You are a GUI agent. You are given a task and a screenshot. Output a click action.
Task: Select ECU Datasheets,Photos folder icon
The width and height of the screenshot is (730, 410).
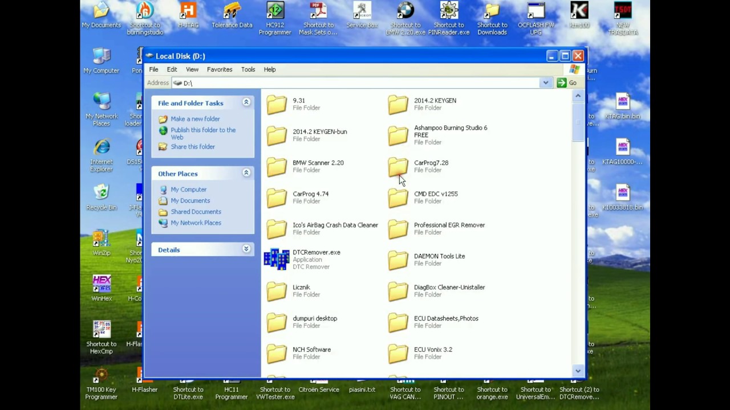[x=398, y=322]
